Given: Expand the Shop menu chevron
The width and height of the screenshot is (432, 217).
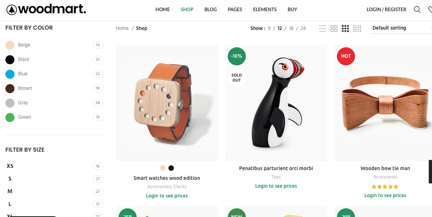Looking at the screenshot, I should tap(196, 10).
